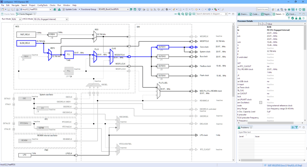Click the fit-diagram-to-window icon near the search box
The height and width of the screenshot is (167, 307).
[186, 14]
